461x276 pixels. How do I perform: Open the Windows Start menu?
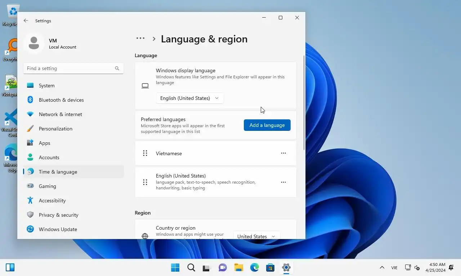pos(175,267)
